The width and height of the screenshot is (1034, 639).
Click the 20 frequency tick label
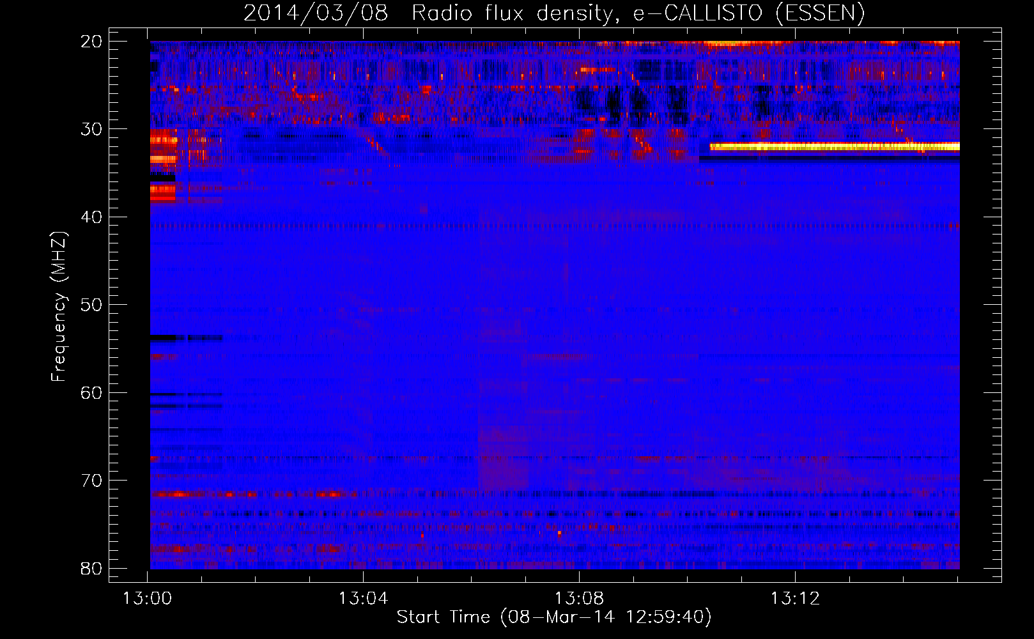tap(91, 42)
